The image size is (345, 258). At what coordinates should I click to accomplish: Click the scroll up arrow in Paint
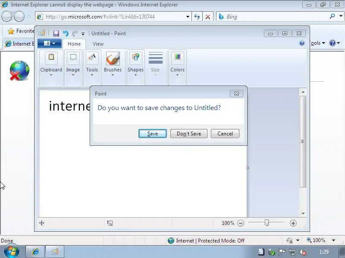pyautogui.click(x=303, y=92)
